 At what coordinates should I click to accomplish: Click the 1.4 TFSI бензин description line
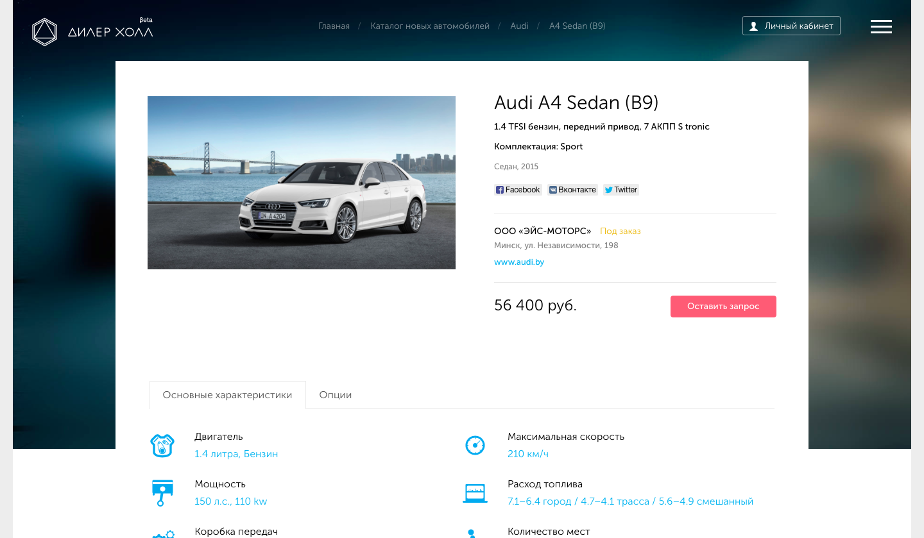click(x=602, y=127)
